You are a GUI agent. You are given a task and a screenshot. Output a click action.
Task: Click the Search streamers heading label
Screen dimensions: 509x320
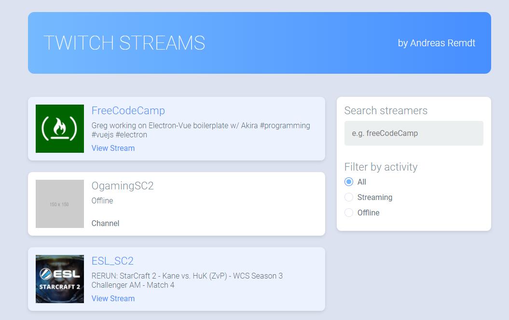pyautogui.click(x=385, y=110)
